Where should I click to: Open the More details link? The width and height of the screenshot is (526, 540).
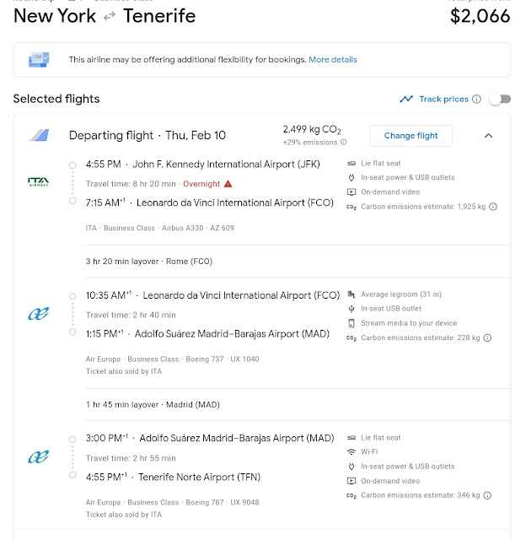pos(332,60)
